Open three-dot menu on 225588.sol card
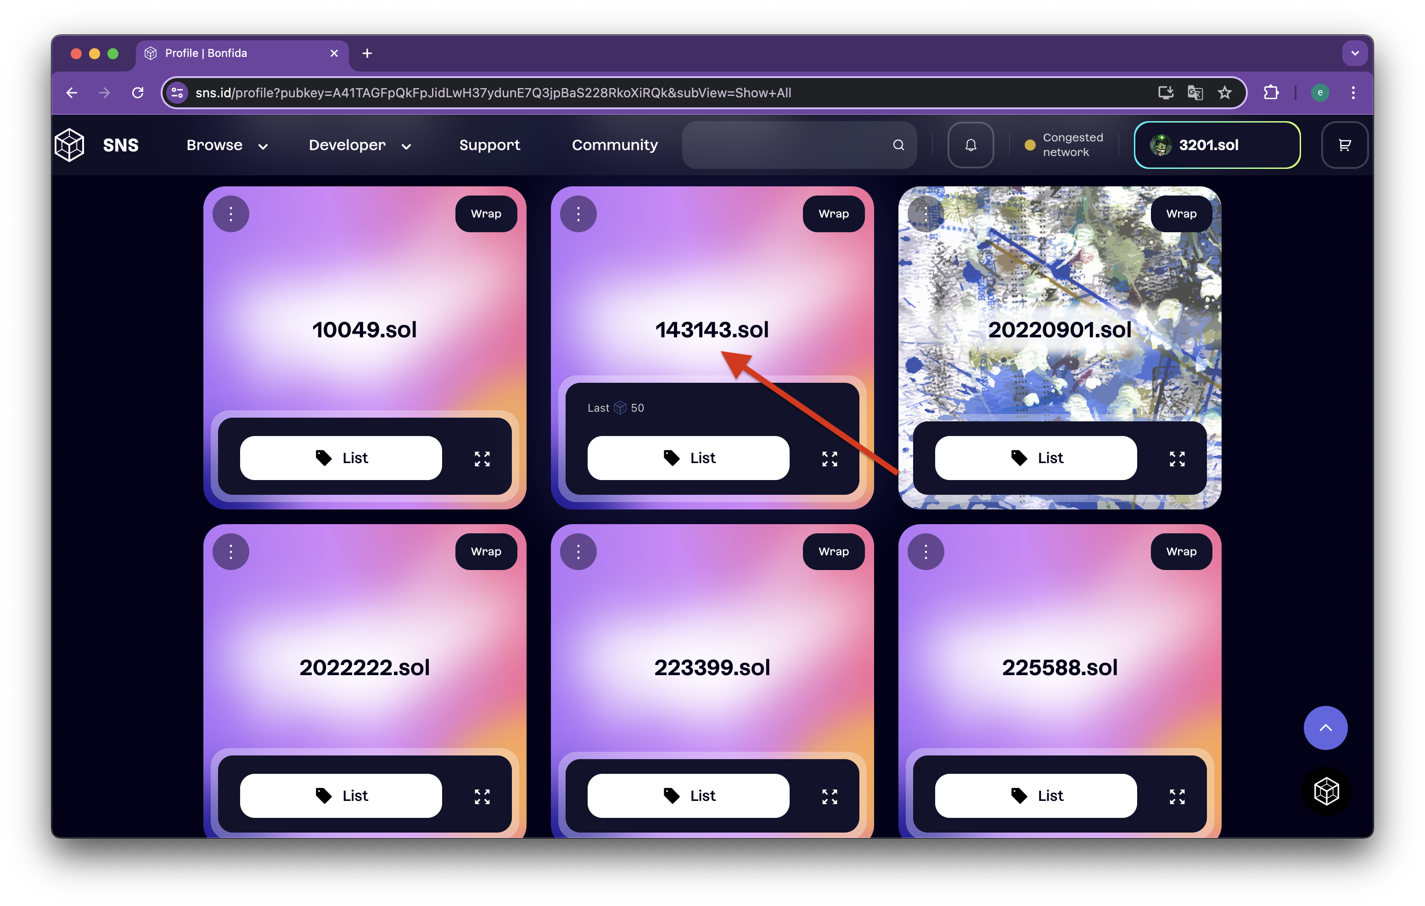Image resolution: width=1425 pixels, height=906 pixels. [x=926, y=552]
